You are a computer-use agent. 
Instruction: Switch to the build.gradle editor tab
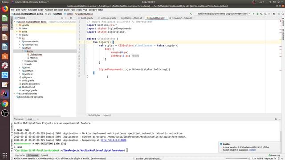coord(87,18)
